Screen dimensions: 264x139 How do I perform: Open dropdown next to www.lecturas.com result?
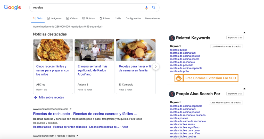(77, 136)
